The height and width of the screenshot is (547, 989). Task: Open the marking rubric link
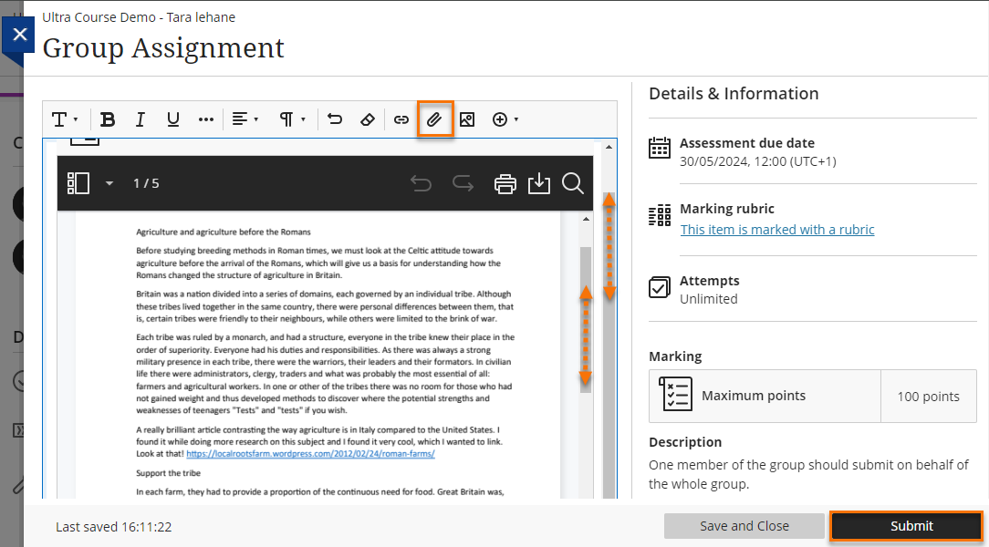(x=776, y=229)
